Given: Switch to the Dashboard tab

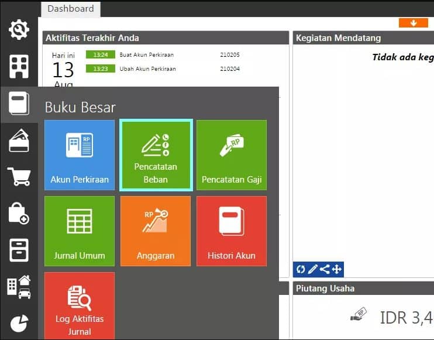Looking at the screenshot, I should tap(71, 9).
